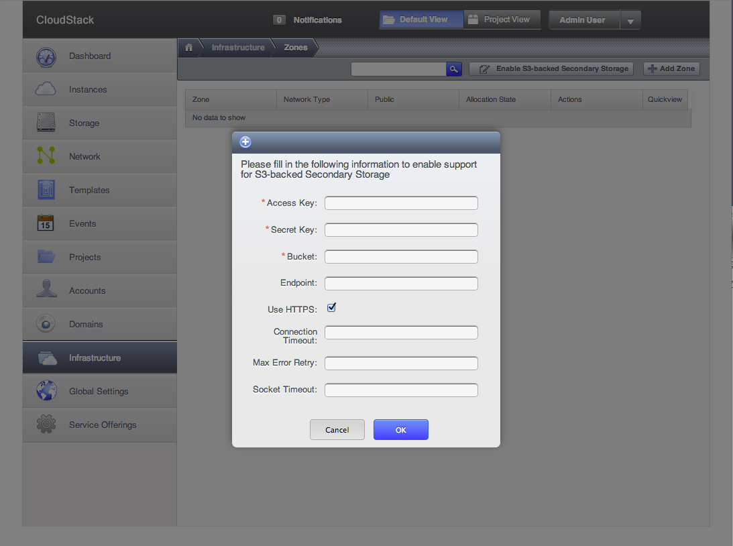Click the Admin User button

coord(584,20)
